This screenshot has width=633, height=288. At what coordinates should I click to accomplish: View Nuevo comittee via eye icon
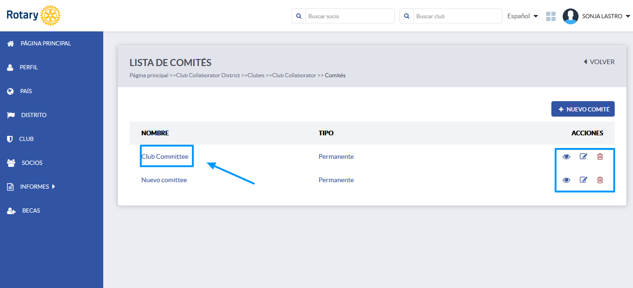point(566,180)
